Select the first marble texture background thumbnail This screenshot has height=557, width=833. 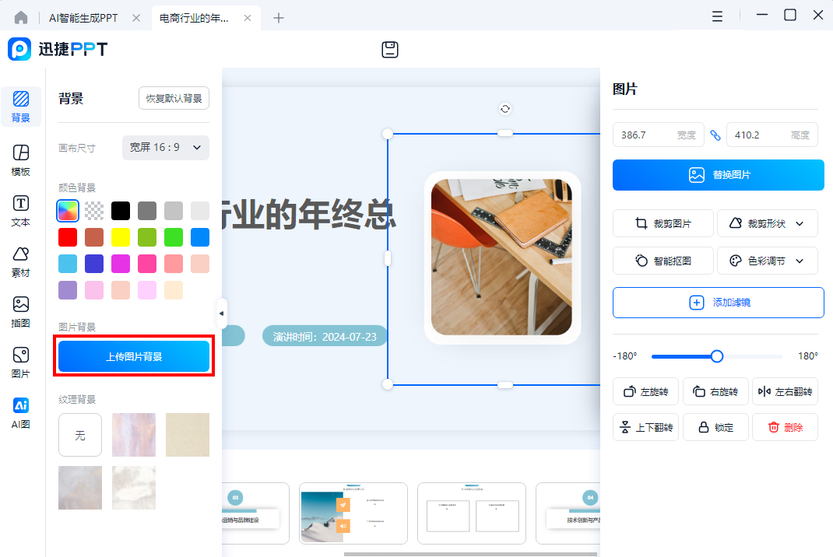[133, 434]
